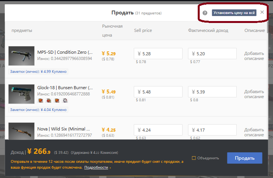Viewport: 273px width, 178px height.
Task: Click the Nova Wild Six thumbnail
Action: click(x=21, y=131)
